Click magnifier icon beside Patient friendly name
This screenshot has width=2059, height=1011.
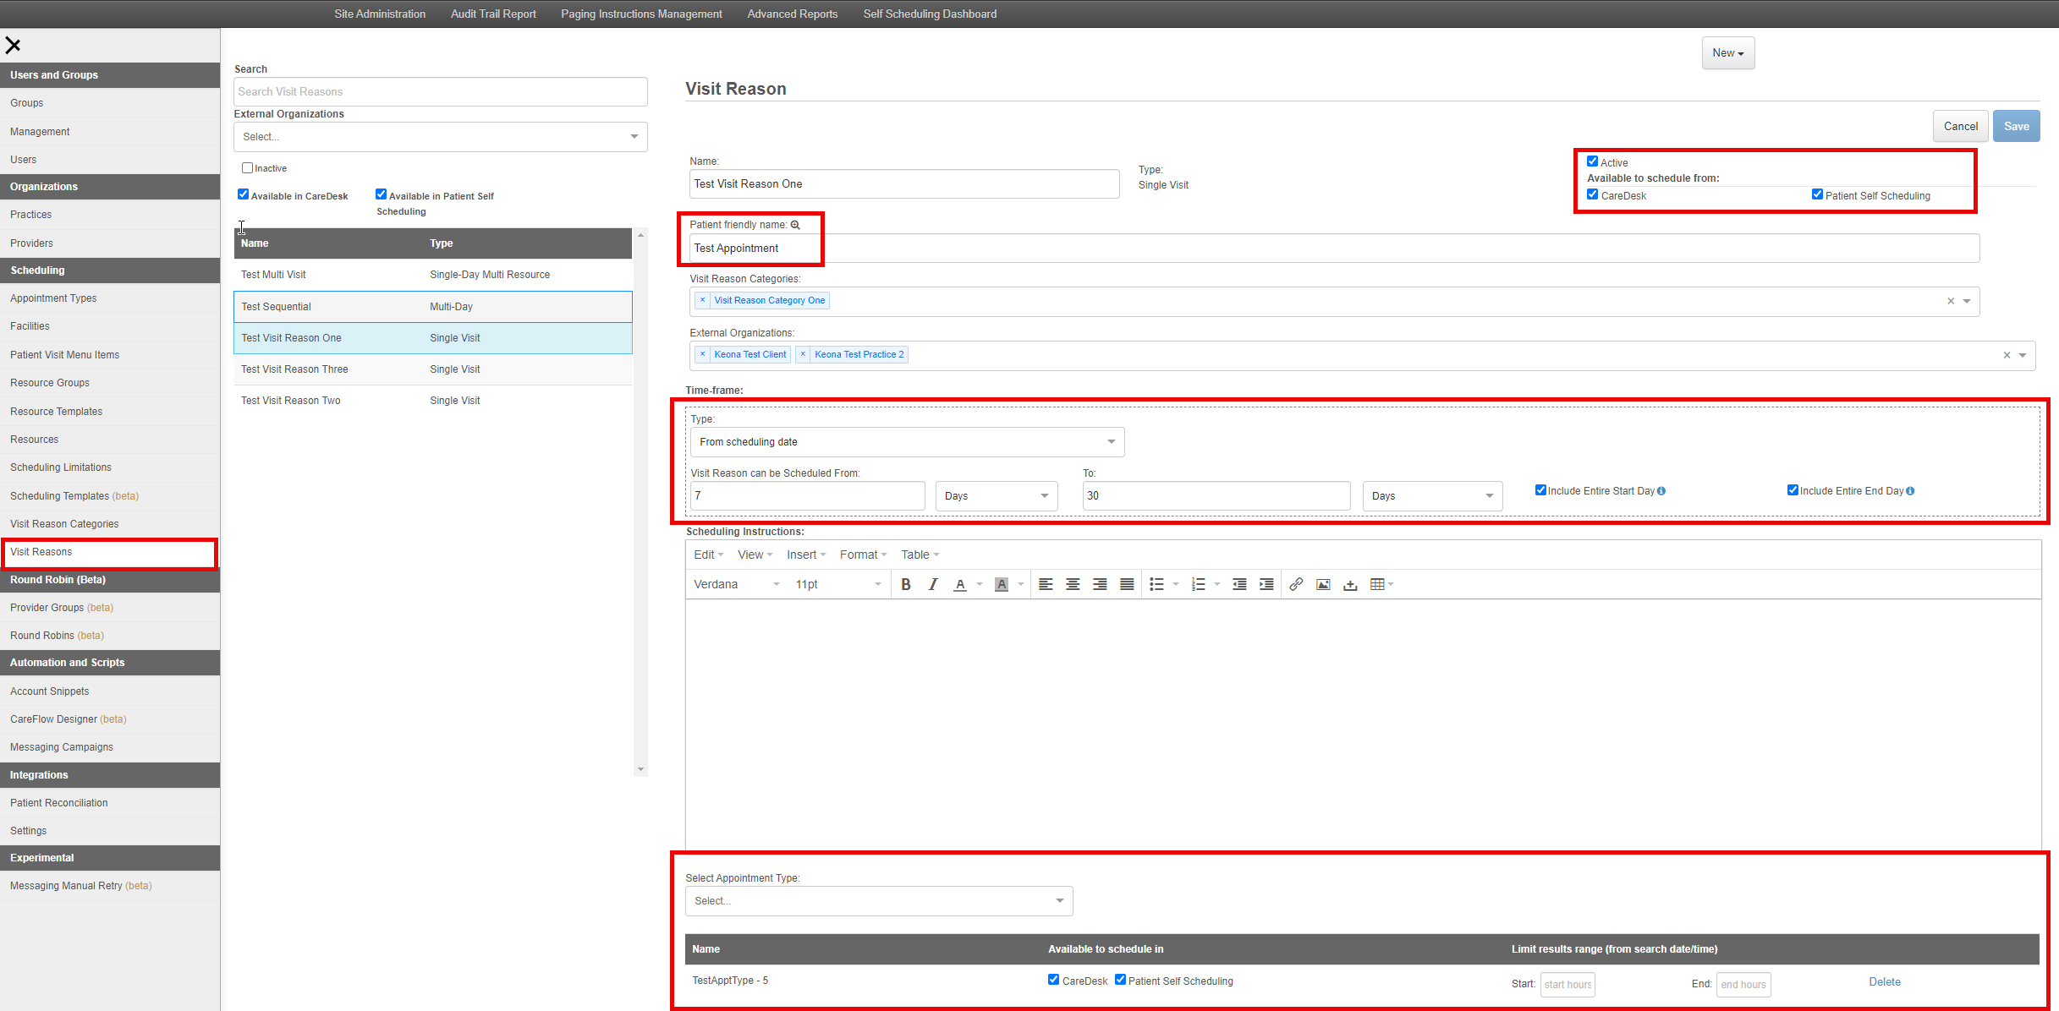(795, 225)
